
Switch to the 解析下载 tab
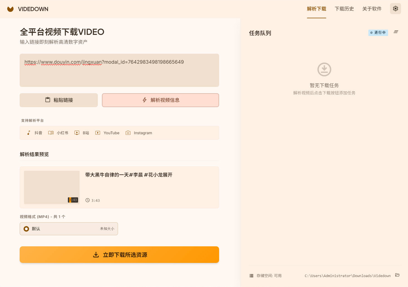316,9
